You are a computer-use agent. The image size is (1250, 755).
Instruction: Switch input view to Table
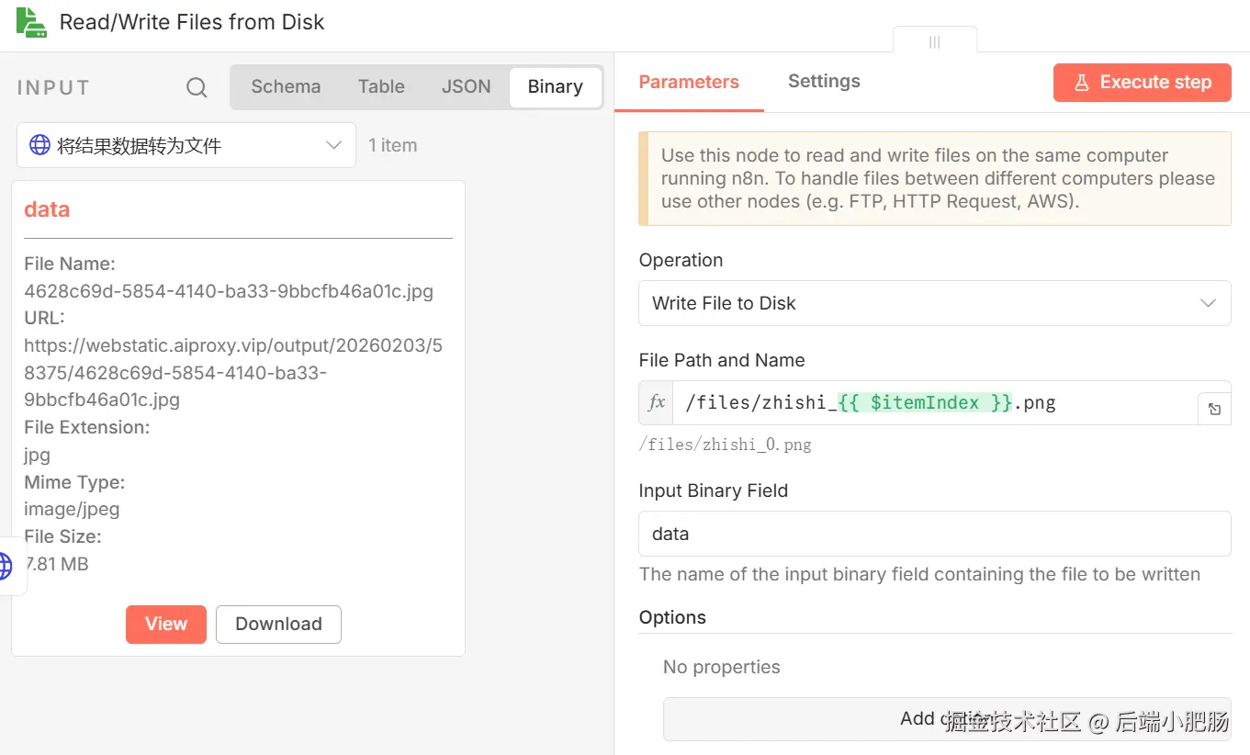point(381,86)
